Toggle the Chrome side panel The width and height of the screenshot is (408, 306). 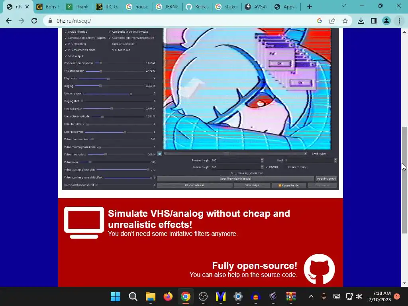point(374,21)
